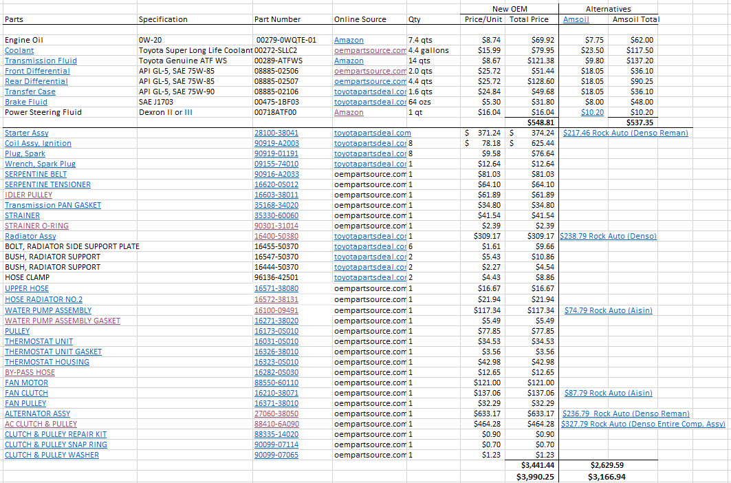Select the $3,990.25 grand total cell
The width and height of the screenshot is (731, 483).
click(x=532, y=477)
